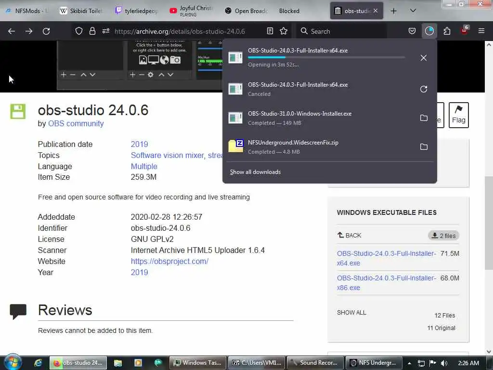Open a new browser tab
This screenshot has height=370, width=493.
click(394, 11)
